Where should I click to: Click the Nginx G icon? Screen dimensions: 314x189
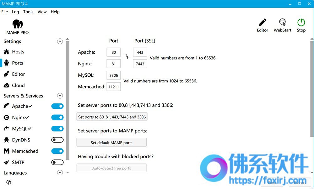pos(6,117)
